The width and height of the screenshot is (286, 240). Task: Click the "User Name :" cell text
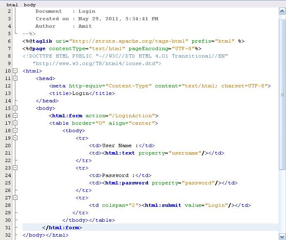pos(120,145)
